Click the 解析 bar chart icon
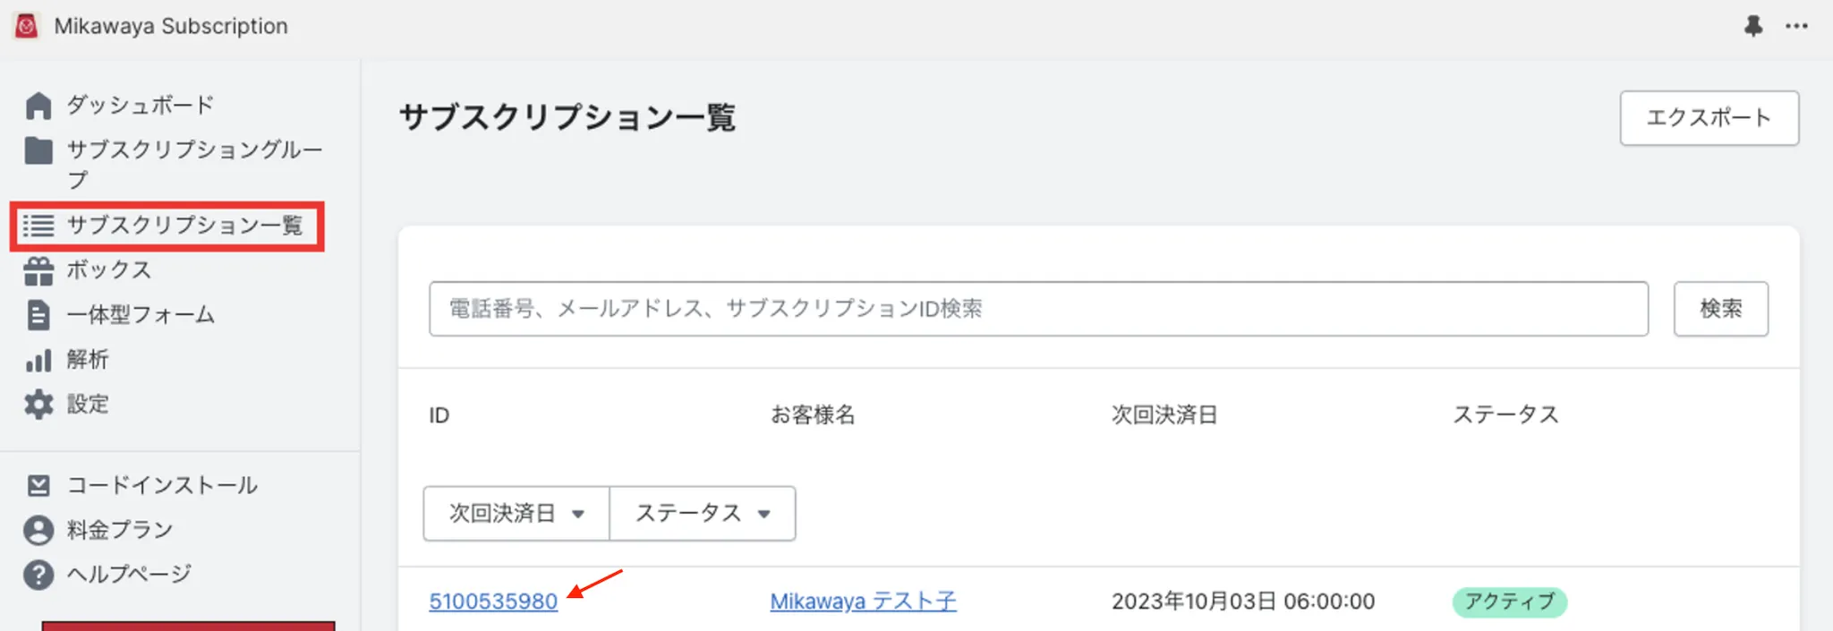The width and height of the screenshot is (1833, 631). coord(38,360)
